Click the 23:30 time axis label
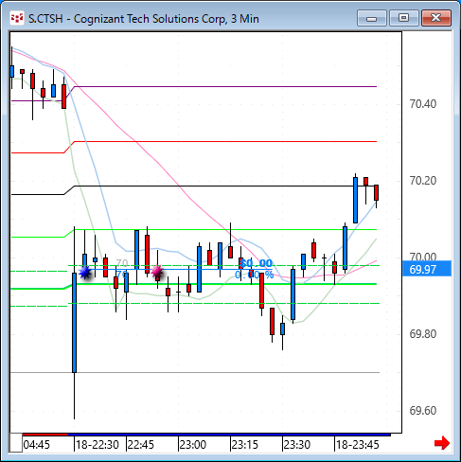The height and width of the screenshot is (462, 461). coord(297,445)
